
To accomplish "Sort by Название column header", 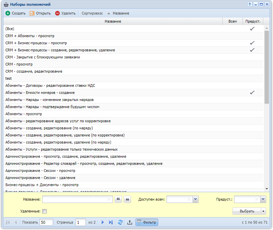I will (x=113, y=21).
